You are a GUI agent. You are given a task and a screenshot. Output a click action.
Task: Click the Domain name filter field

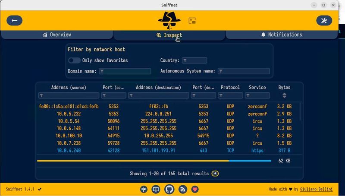tap(125, 71)
